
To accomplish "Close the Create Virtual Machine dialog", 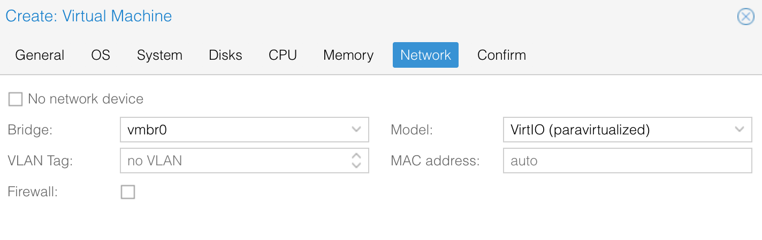I will (x=746, y=17).
